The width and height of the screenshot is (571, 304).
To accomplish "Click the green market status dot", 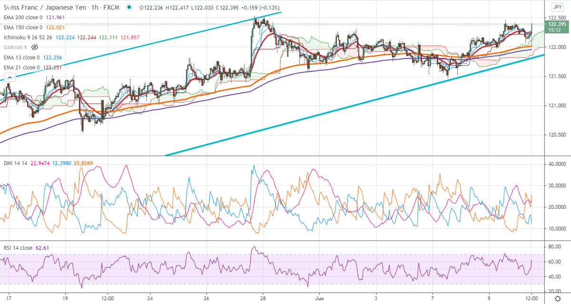I will point(129,7).
